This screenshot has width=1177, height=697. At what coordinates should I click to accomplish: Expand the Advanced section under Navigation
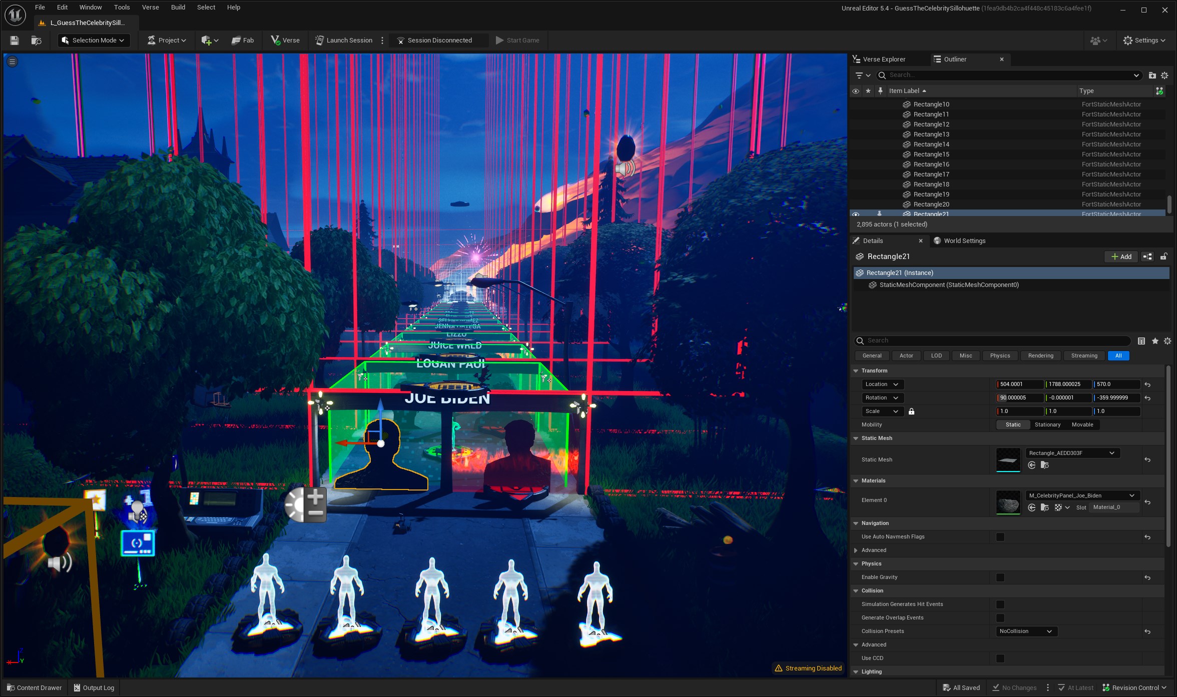(856, 550)
